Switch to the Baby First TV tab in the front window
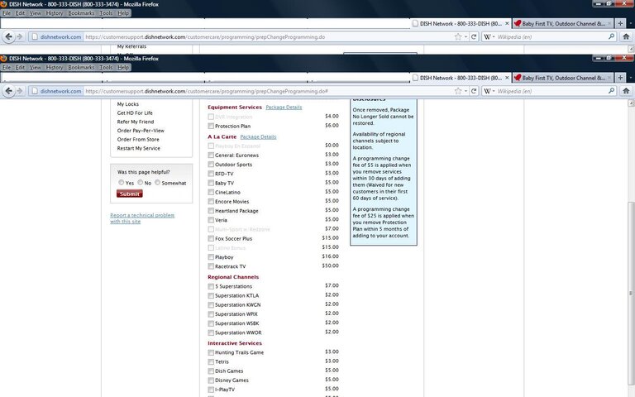Screen dimensions: 635x397 pyautogui.click(x=562, y=78)
